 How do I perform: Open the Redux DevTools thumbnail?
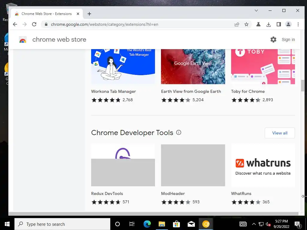click(123, 165)
